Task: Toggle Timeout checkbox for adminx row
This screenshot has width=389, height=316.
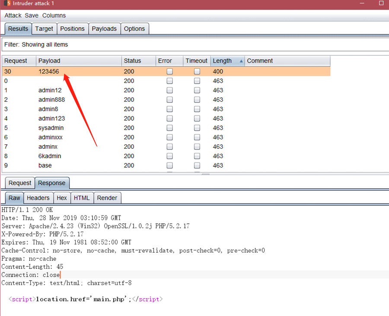Action: [x=197, y=147]
